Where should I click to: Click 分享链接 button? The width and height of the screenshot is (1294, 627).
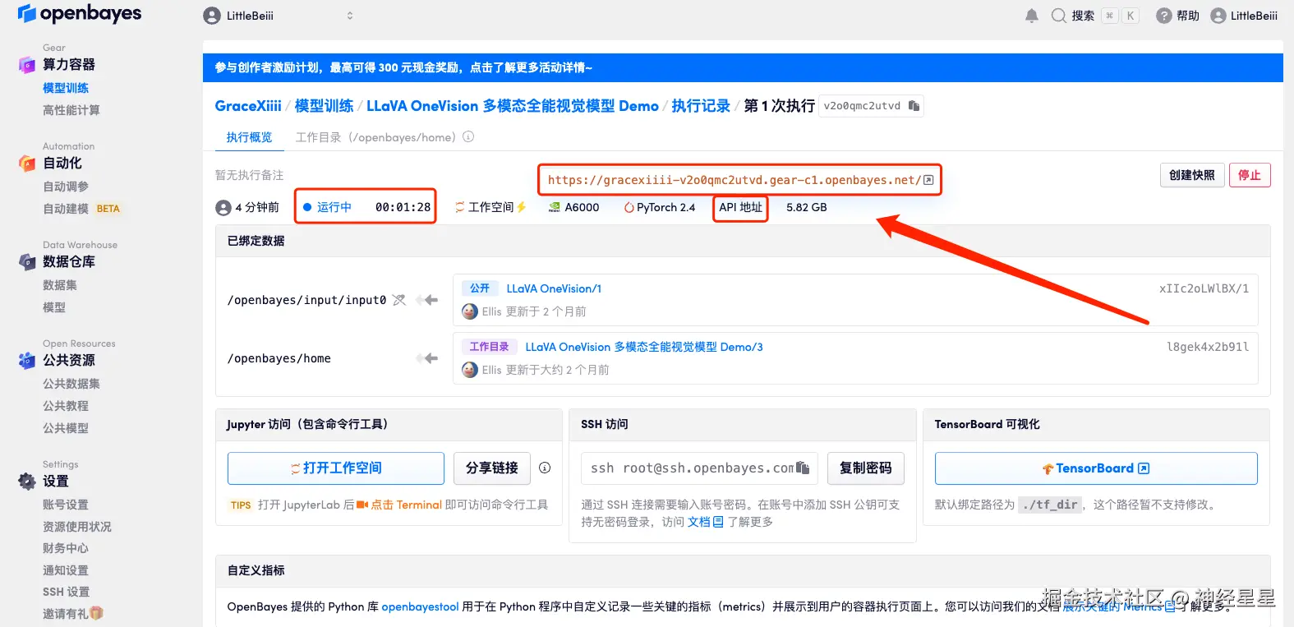click(x=492, y=468)
